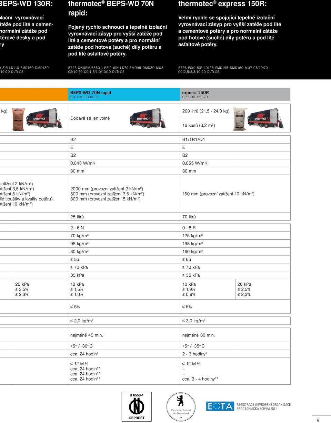
Task: Select the "≤ 5μ" value
Action: pos(74,259)
